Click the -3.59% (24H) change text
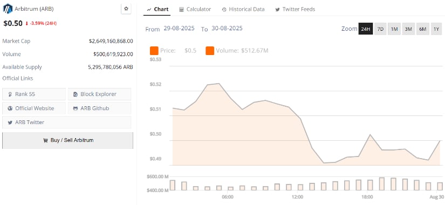This screenshot has height=205, width=445. pos(43,24)
